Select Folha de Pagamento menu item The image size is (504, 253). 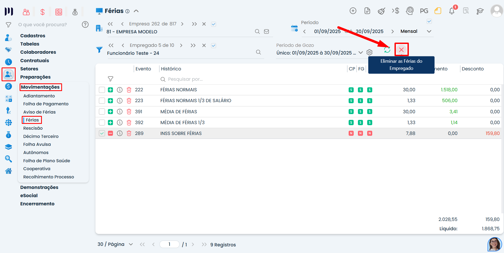coord(46,104)
